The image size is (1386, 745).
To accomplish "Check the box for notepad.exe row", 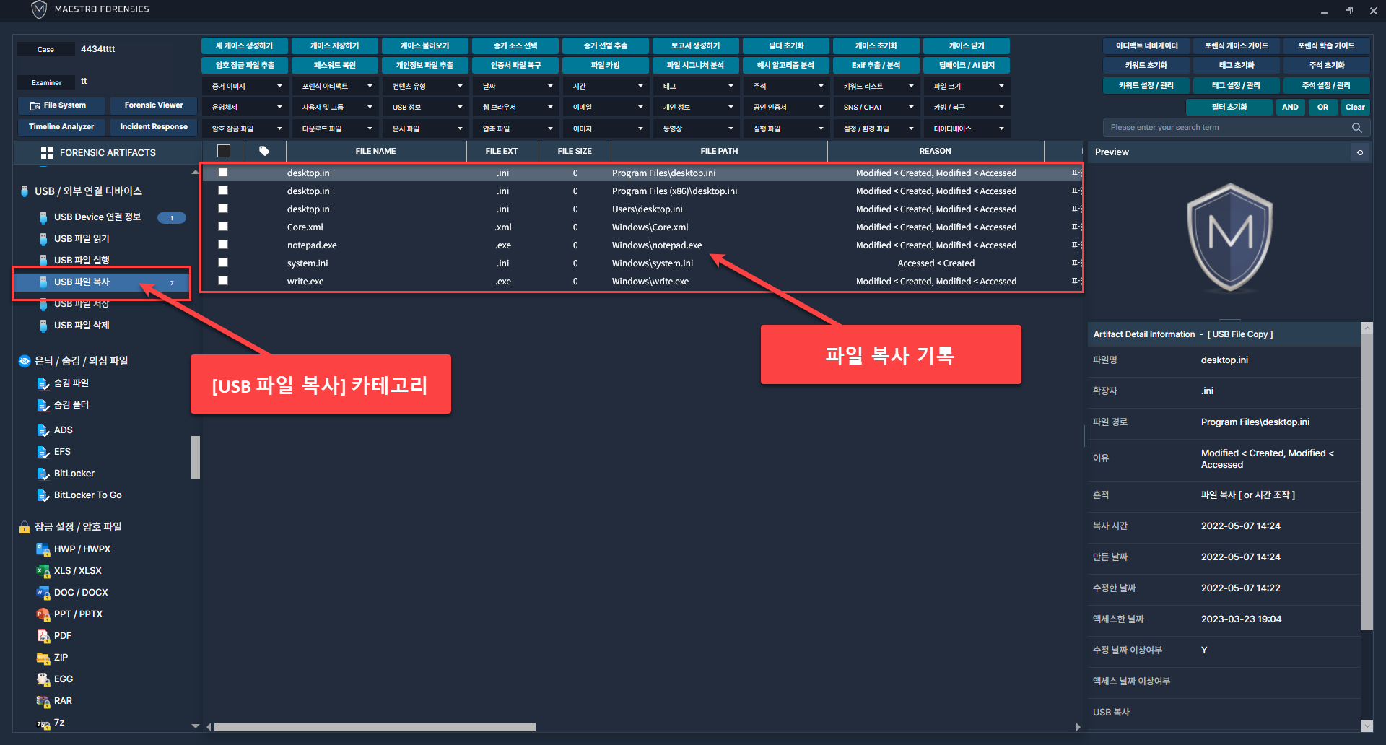I will click(223, 245).
